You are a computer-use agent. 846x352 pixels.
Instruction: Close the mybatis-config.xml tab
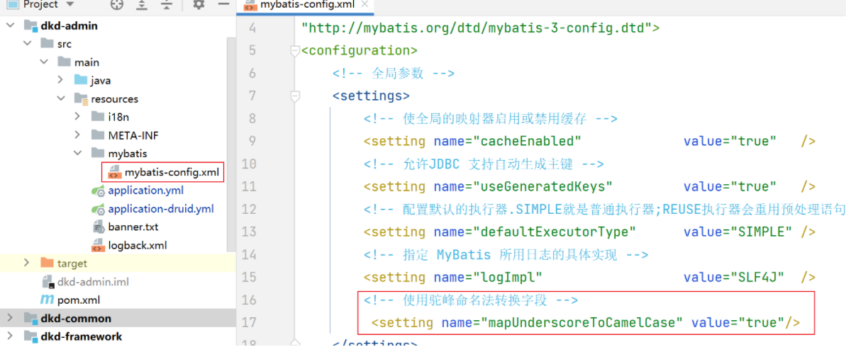pyautogui.click(x=365, y=5)
